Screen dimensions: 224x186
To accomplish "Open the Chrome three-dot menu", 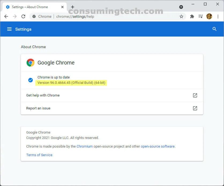I will pyautogui.click(x=218, y=16).
